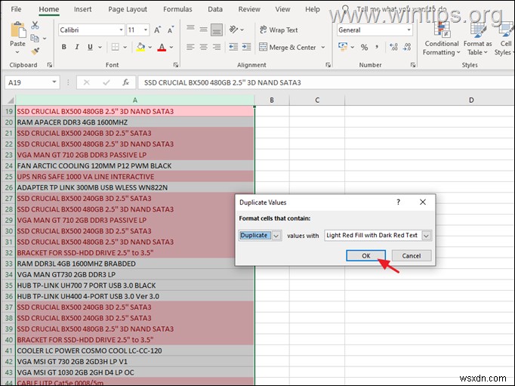Switch to the Page Layout tab

pyautogui.click(x=128, y=9)
